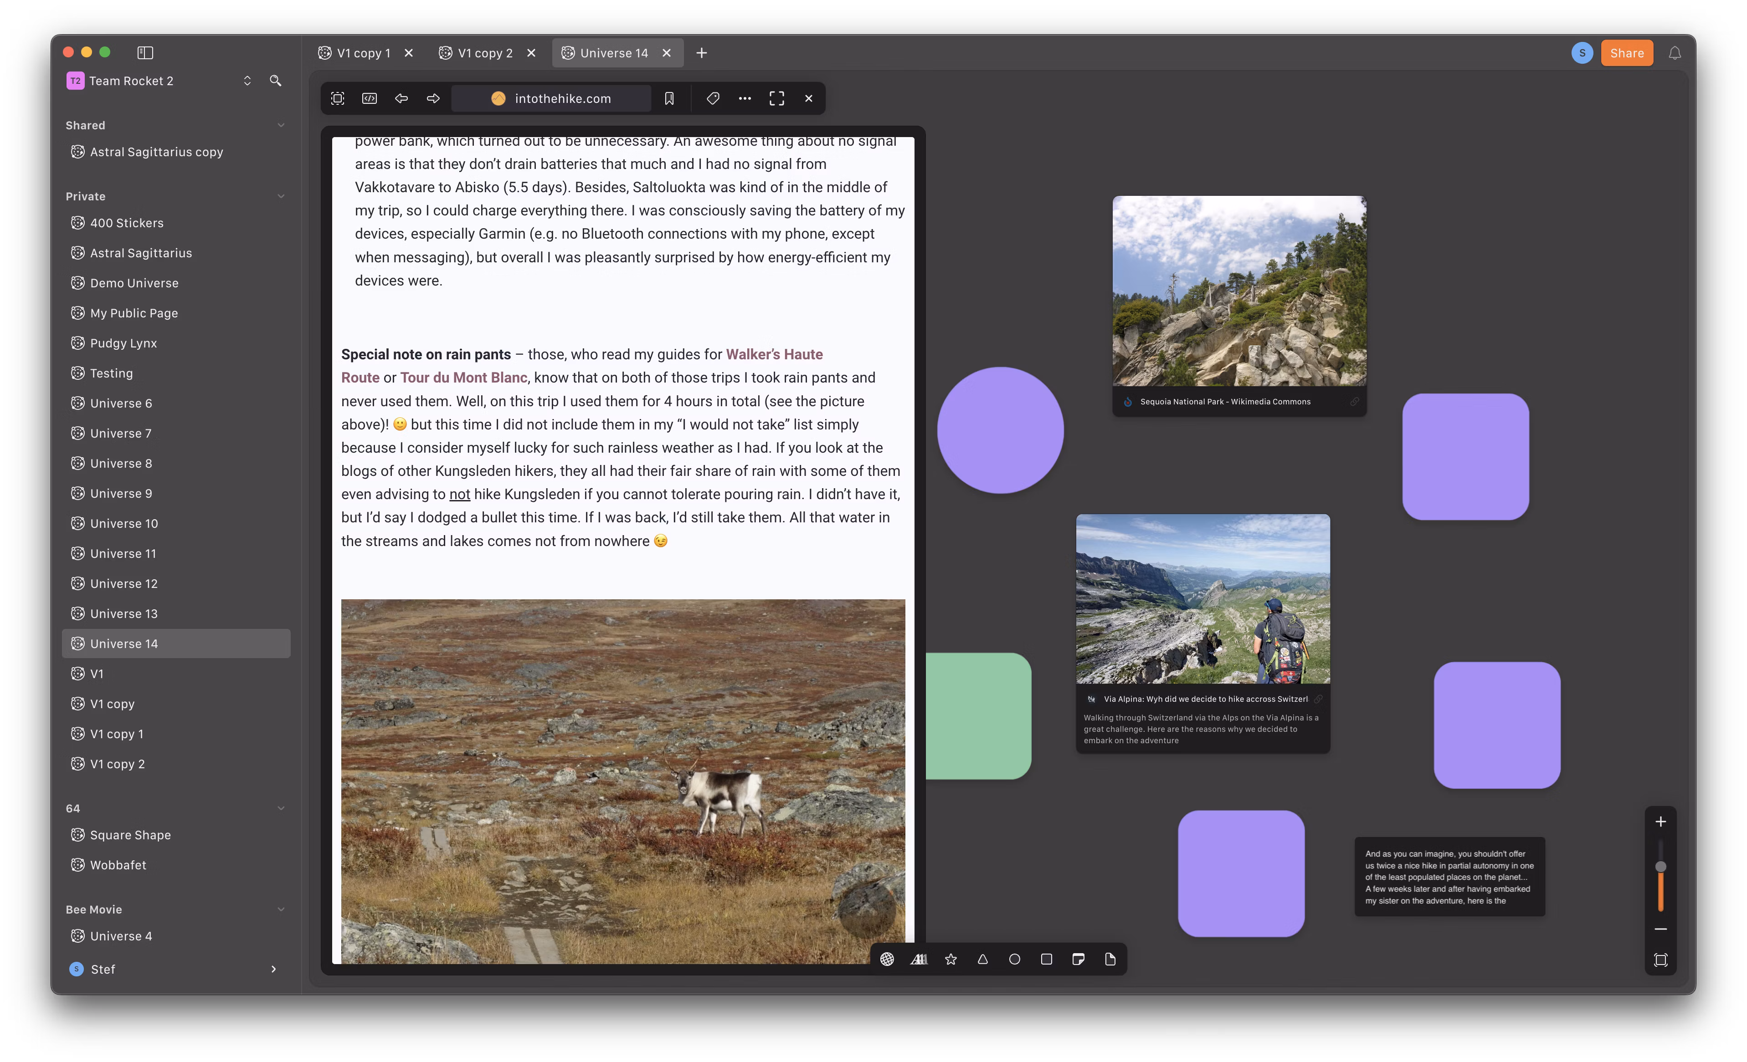
Task: Toggle the sidebar panel
Action: pyautogui.click(x=145, y=52)
